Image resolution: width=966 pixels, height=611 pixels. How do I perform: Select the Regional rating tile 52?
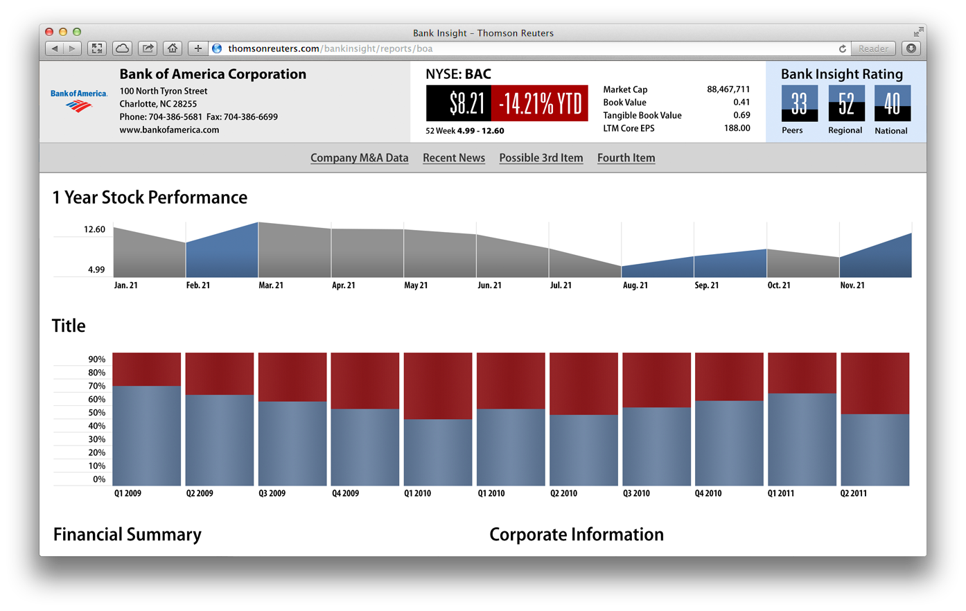point(846,103)
